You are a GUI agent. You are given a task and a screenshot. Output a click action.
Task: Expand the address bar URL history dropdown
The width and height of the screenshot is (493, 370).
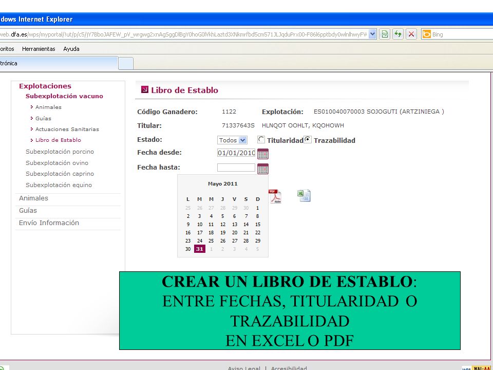click(x=372, y=34)
